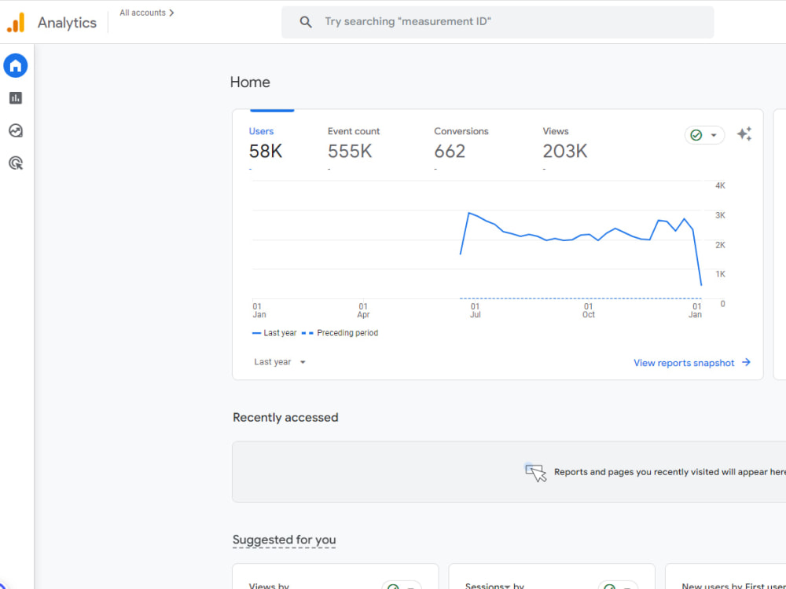Open Insights via the sparkle icon
The width and height of the screenshot is (786, 589).
pos(744,134)
